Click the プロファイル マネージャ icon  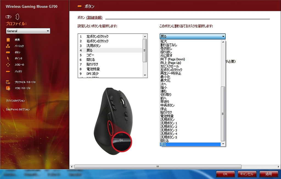click(x=8, y=82)
